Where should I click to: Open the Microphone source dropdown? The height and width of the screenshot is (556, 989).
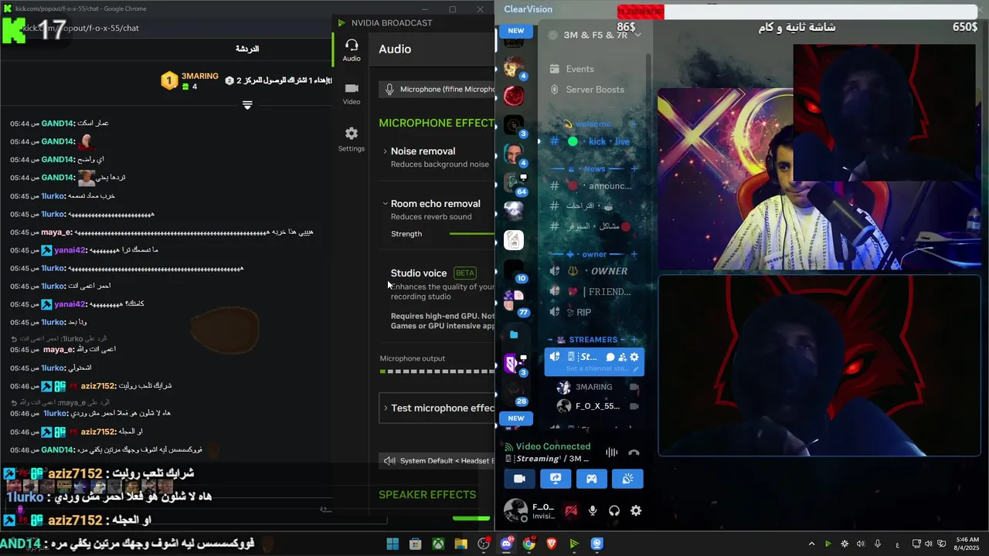click(x=437, y=90)
